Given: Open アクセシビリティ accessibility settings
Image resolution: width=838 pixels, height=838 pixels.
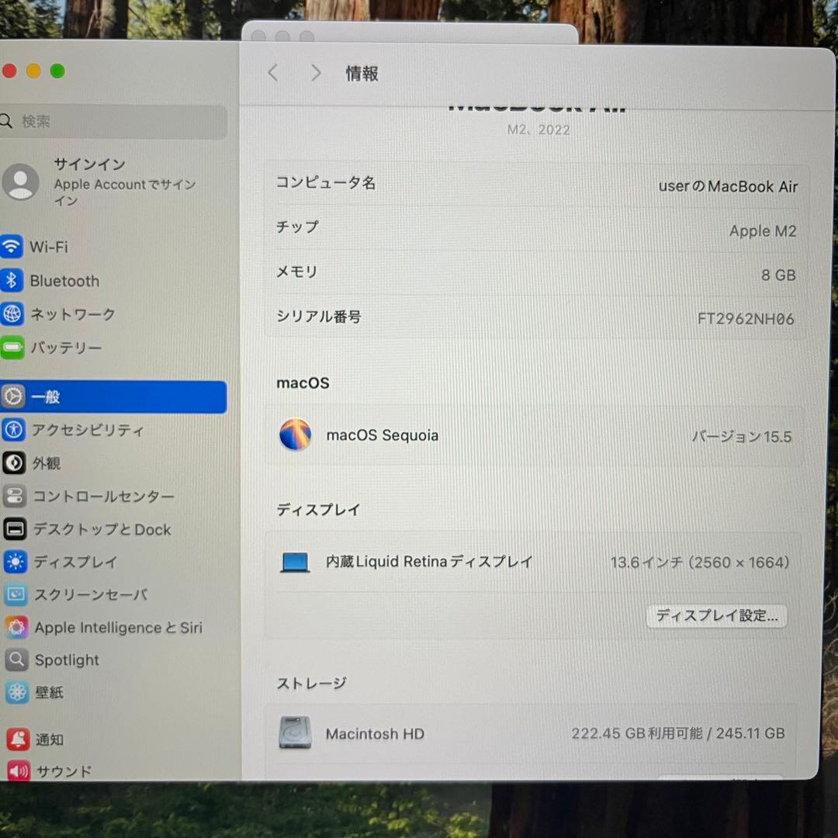Looking at the screenshot, I should pos(12,430).
